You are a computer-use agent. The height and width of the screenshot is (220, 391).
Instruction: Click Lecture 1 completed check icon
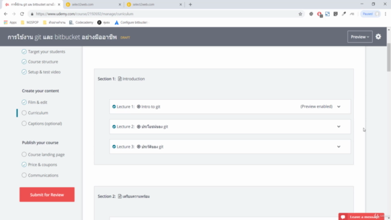(x=114, y=106)
